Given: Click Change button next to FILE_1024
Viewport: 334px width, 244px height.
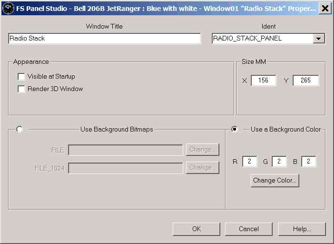Looking at the screenshot, I should pos(203,168).
